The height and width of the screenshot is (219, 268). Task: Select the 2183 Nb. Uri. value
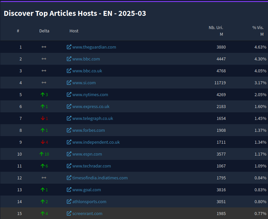[221, 106]
